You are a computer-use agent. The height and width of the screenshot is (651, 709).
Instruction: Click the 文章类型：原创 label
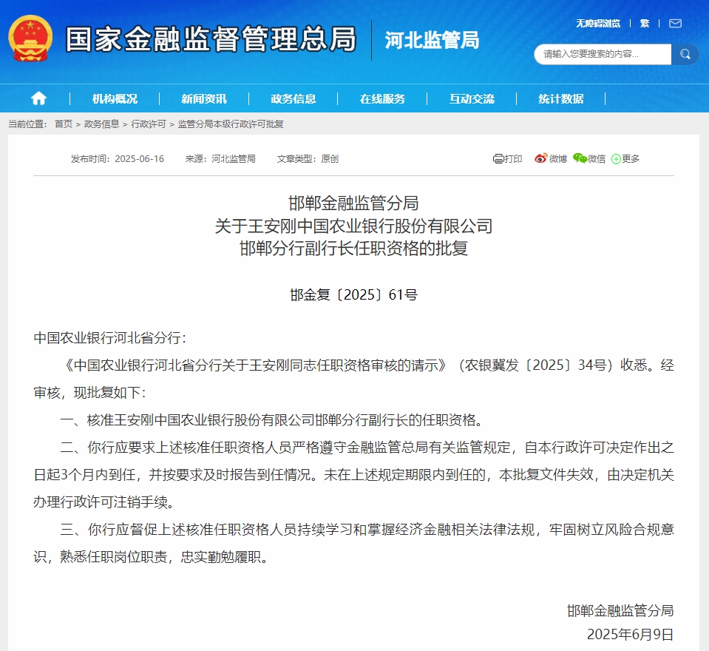click(x=308, y=159)
